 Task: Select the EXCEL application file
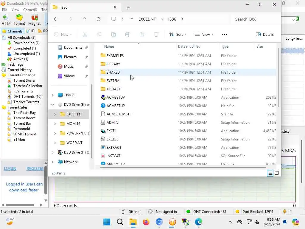[111, 131]
